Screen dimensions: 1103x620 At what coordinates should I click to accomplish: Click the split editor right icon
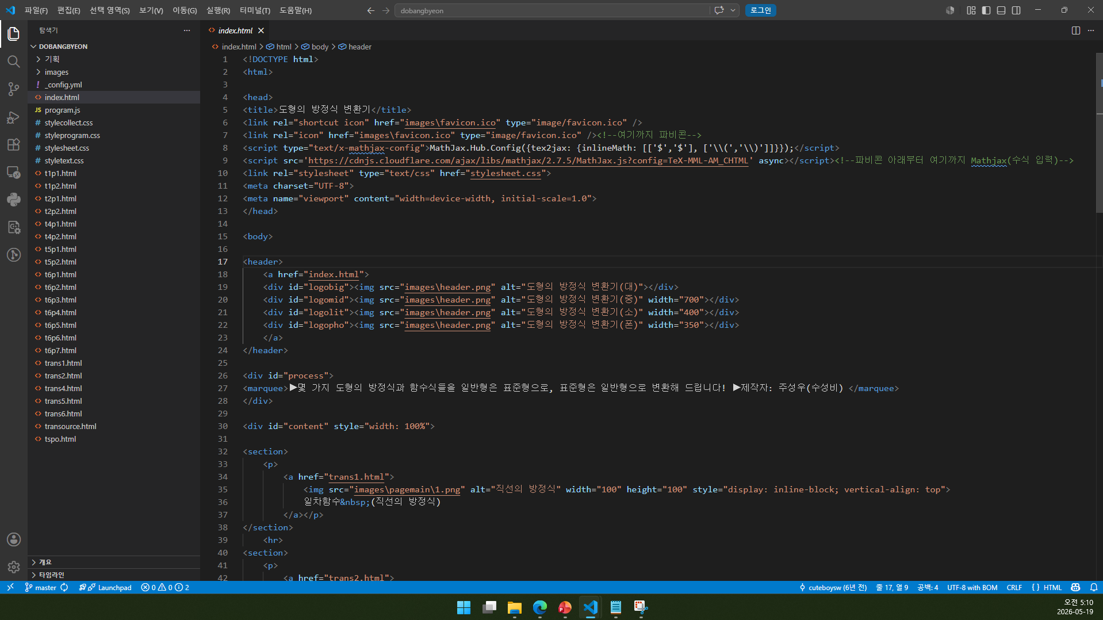(x=1076, y=30)
